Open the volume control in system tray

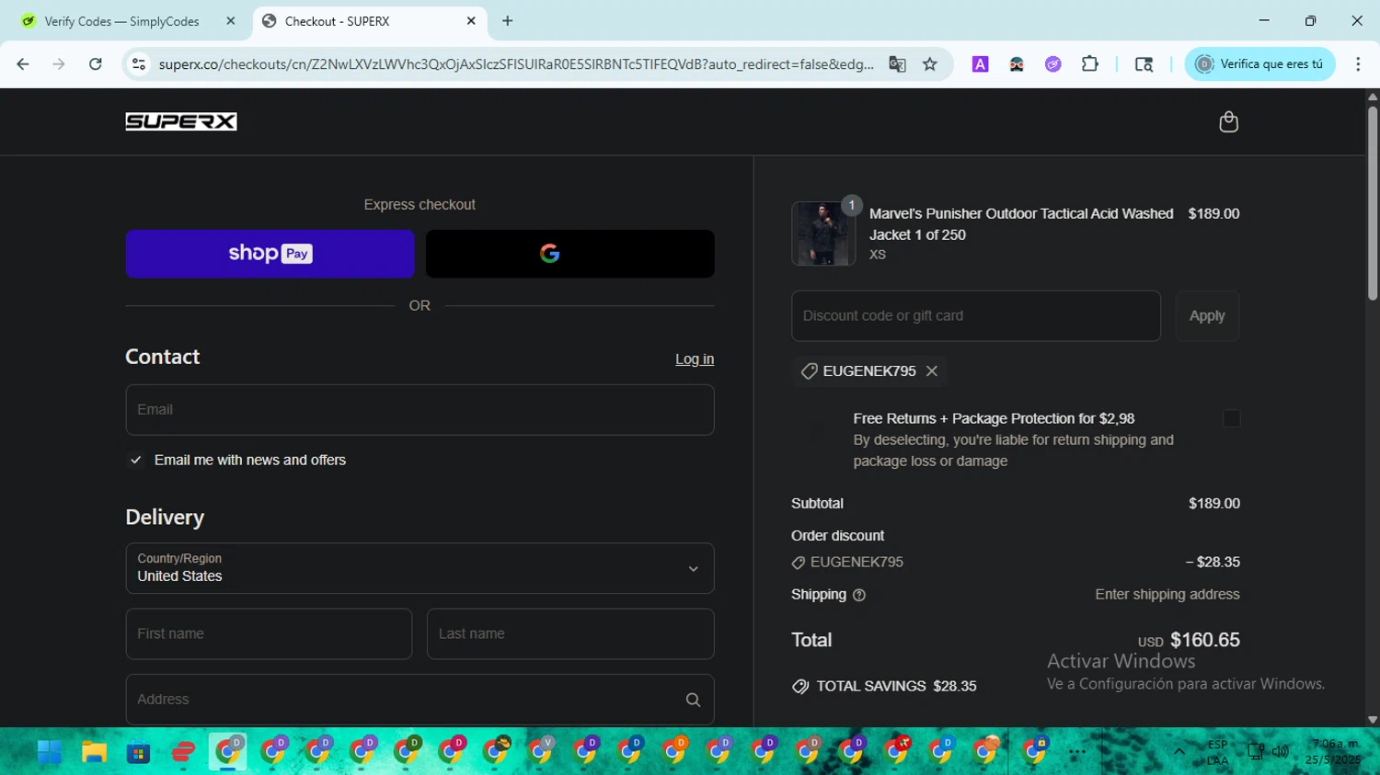tap(1281, 752)
